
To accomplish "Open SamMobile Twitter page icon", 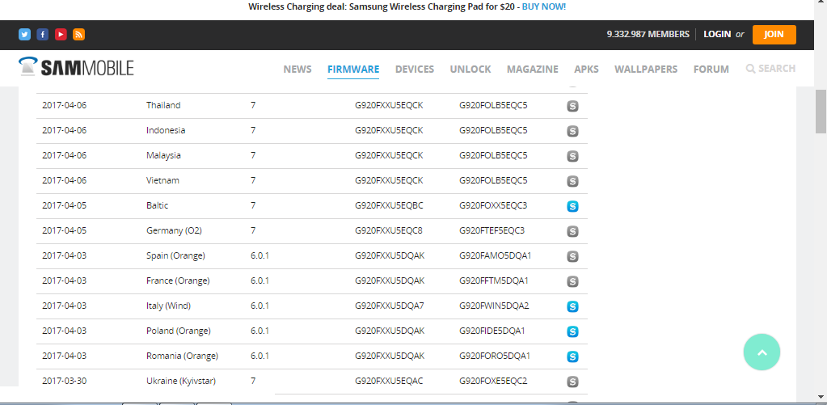I will click(x=25, y=34).
